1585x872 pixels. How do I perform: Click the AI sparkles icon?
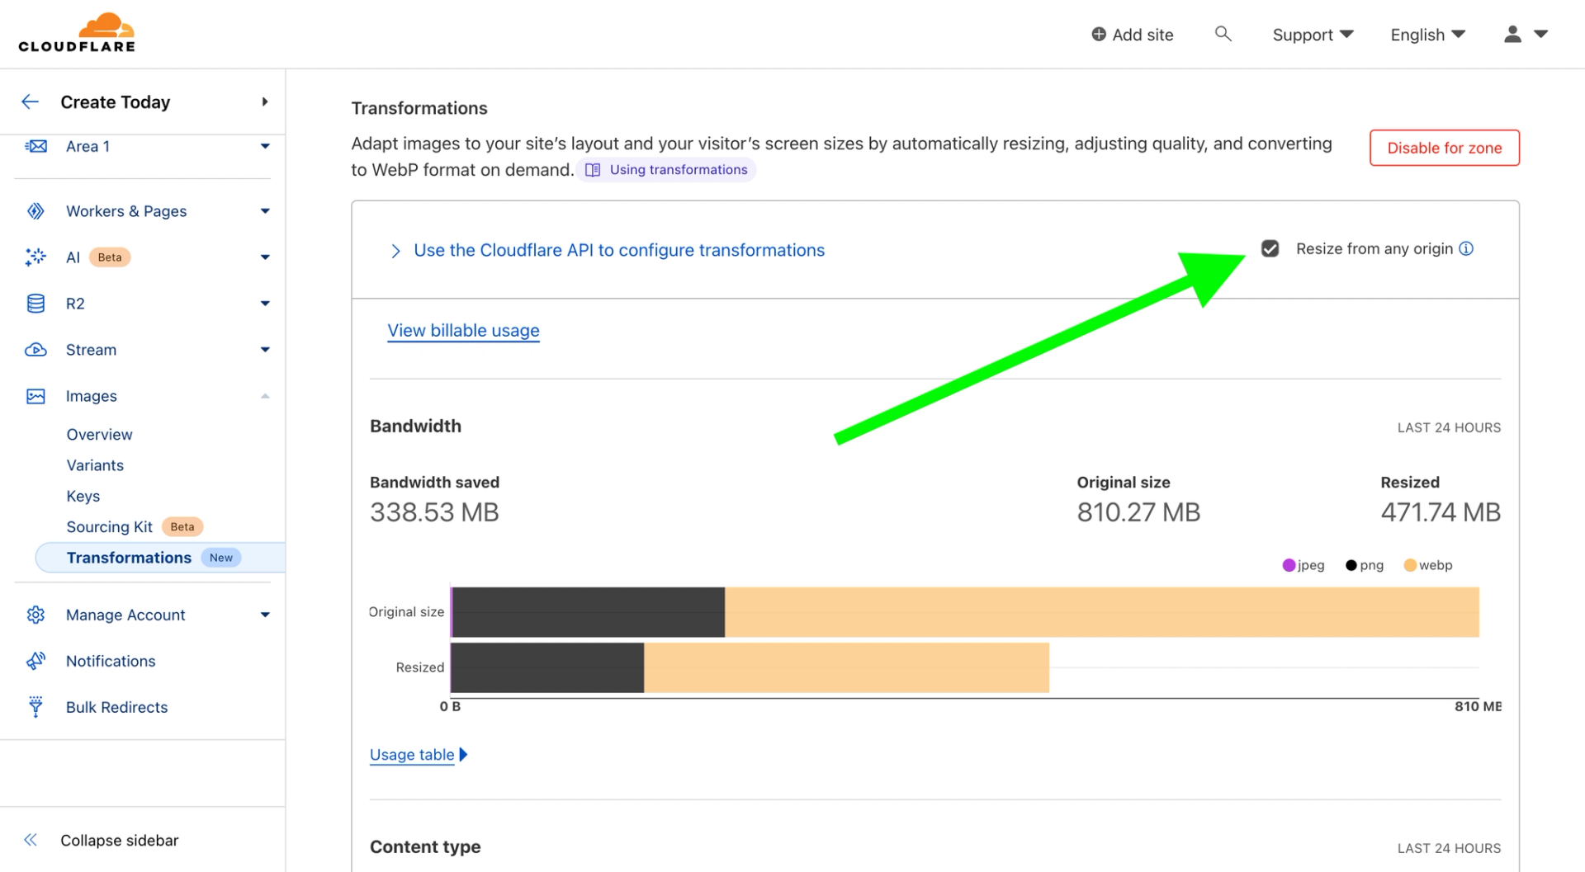[35, 257]
